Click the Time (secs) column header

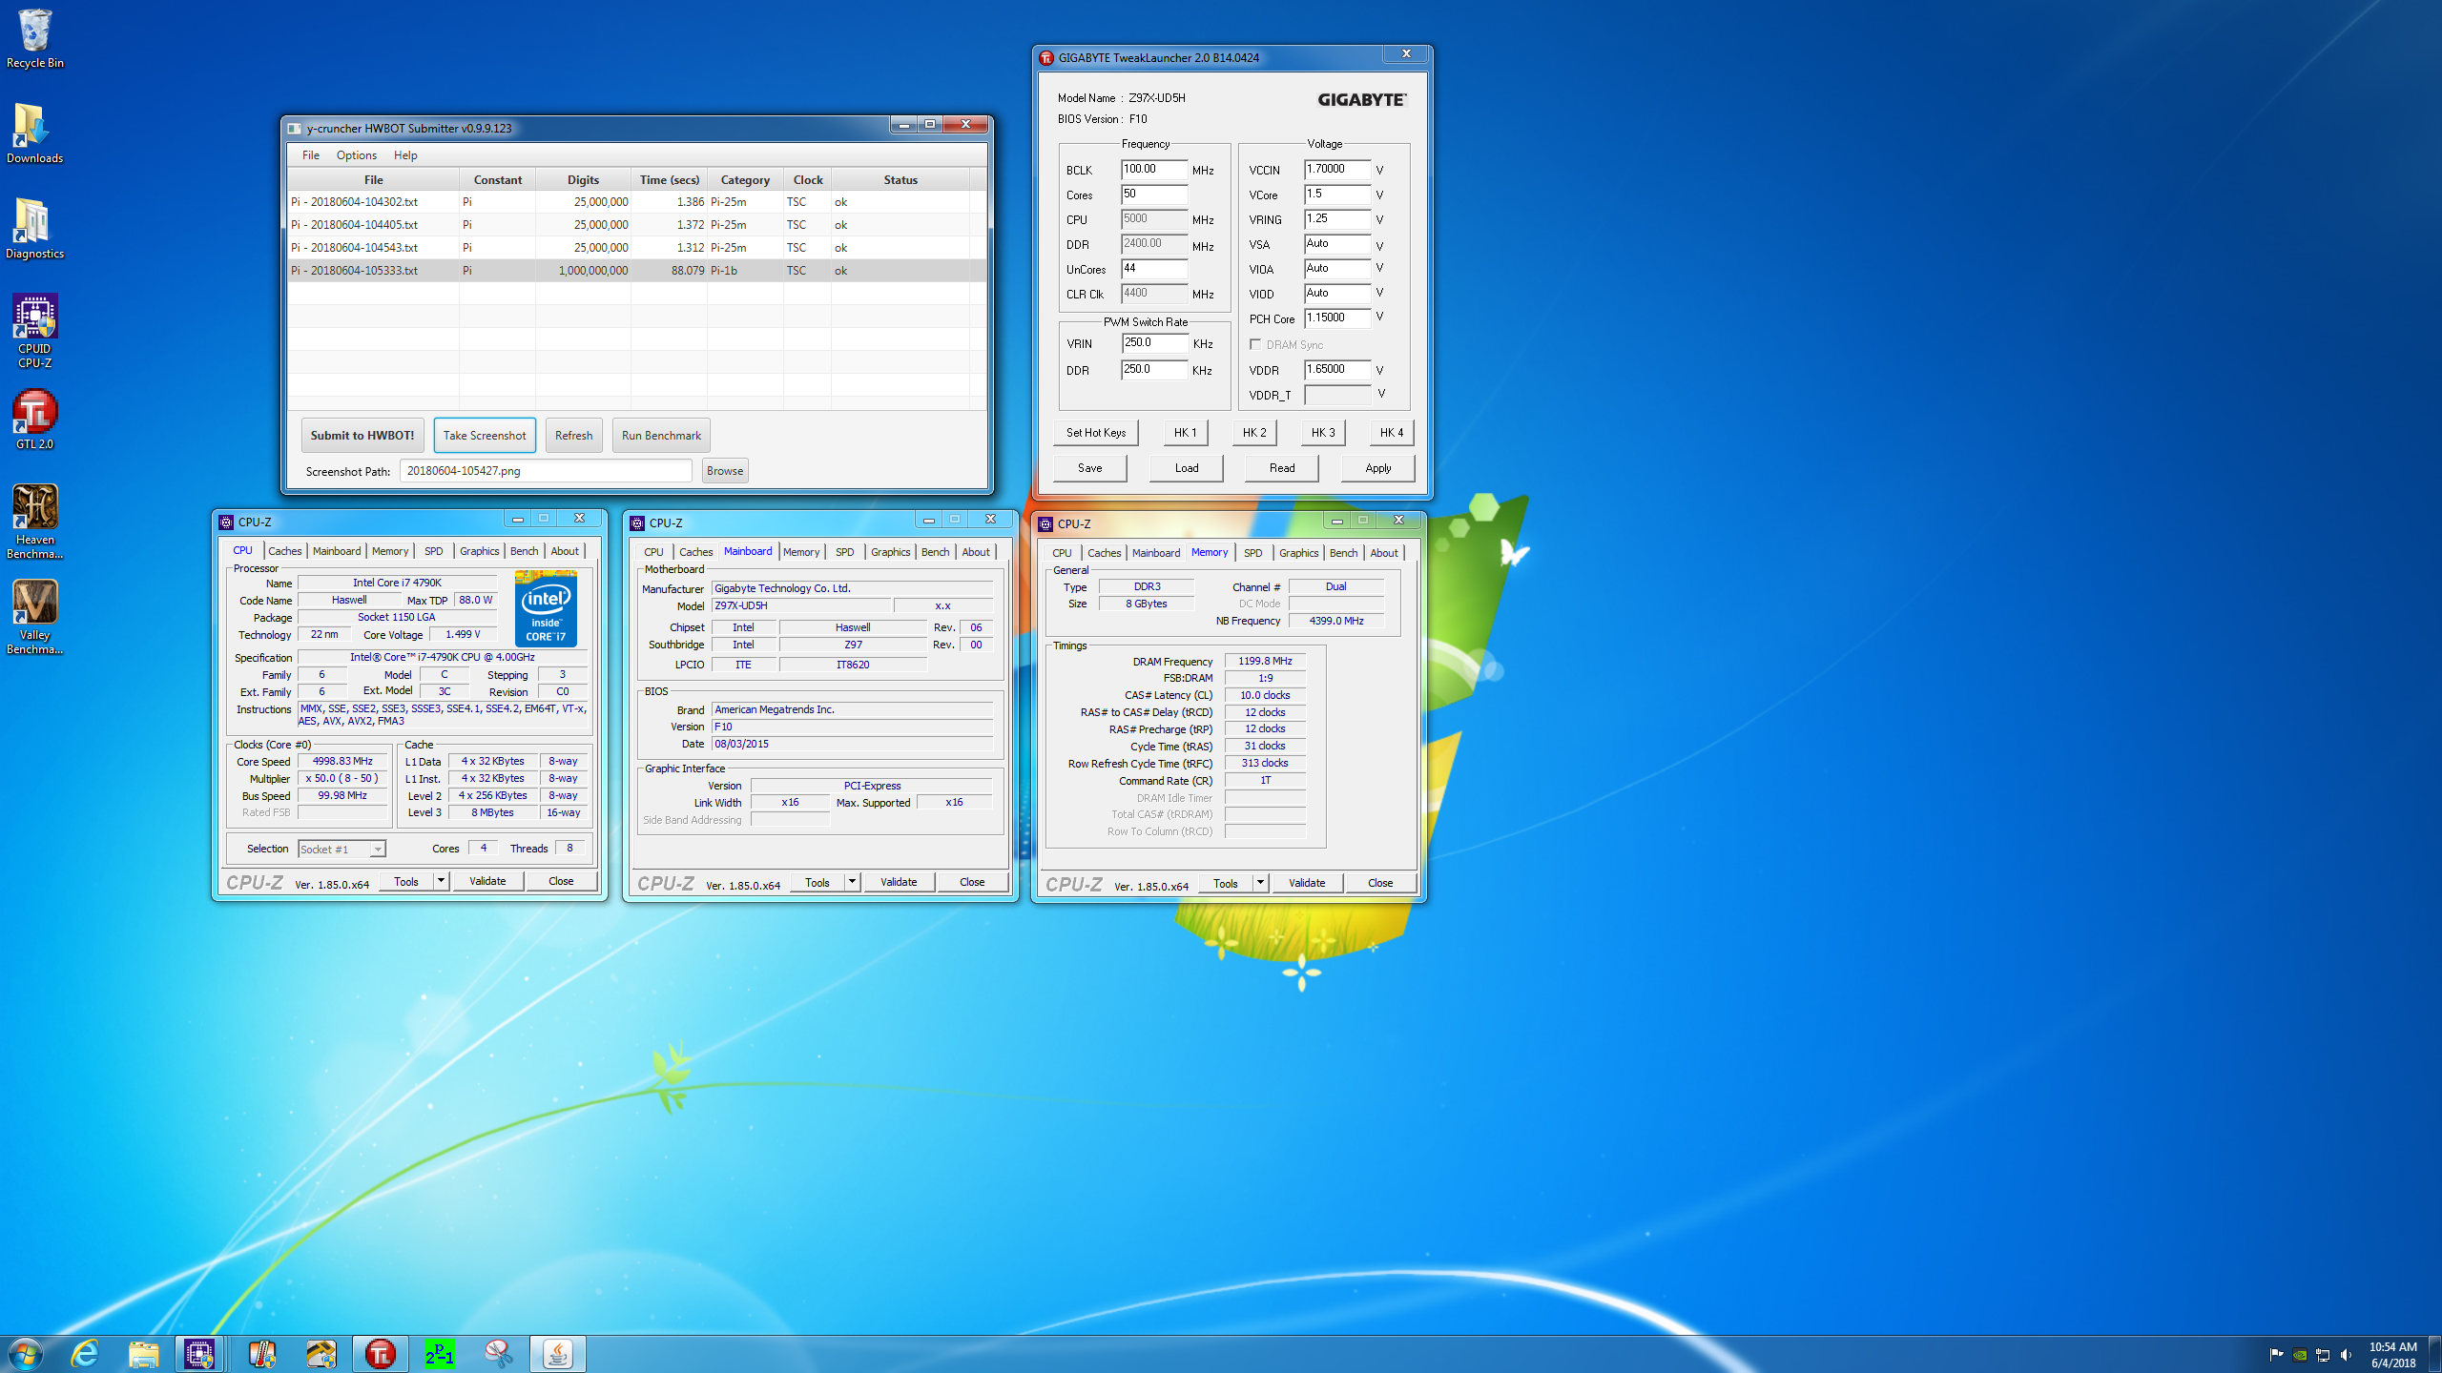coord(670,180)
